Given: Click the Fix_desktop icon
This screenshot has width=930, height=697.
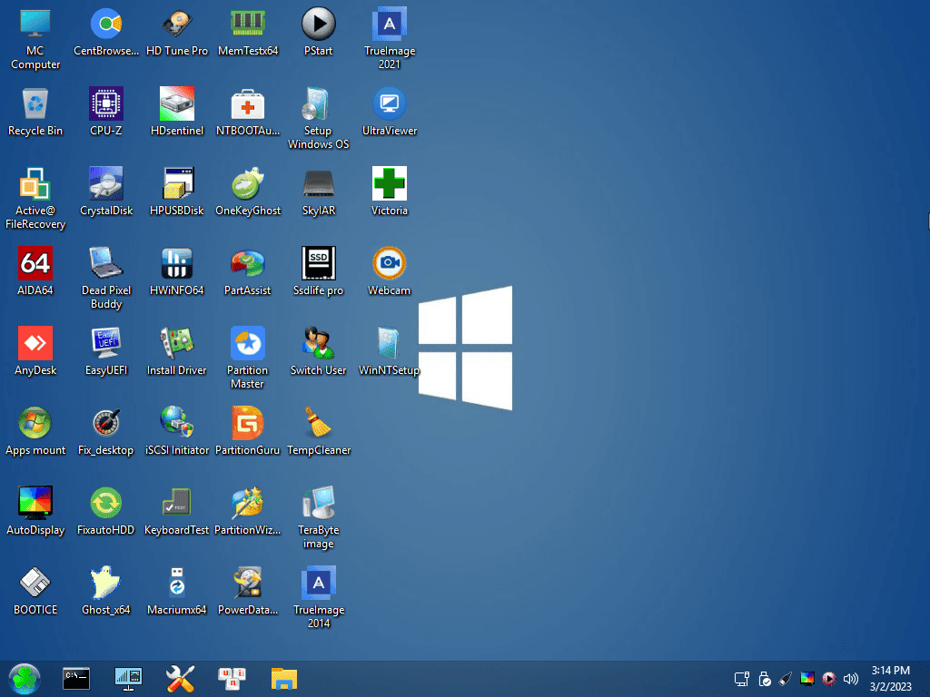Looking at the screenshot, I should coord(106,423).
